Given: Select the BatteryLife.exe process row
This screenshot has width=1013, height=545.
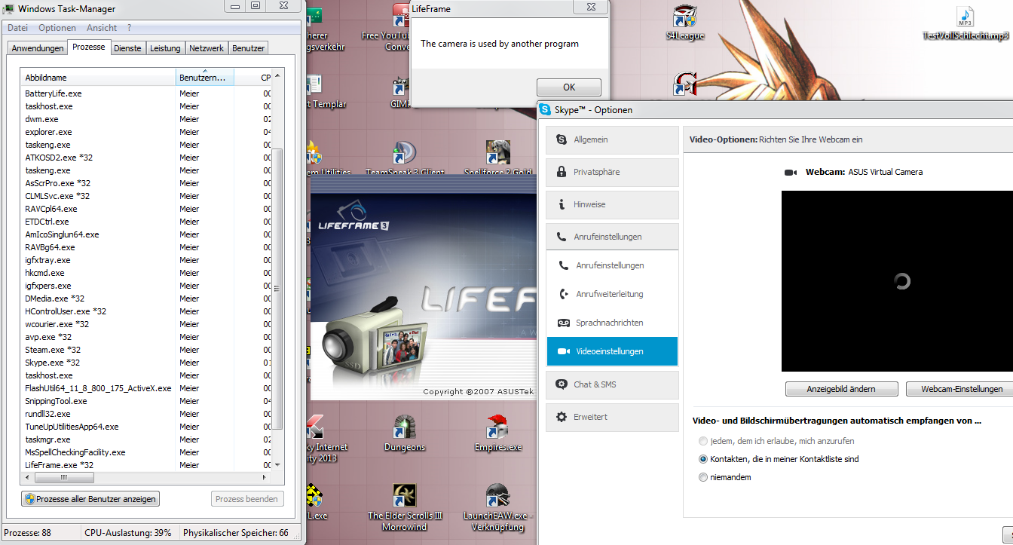Looking at the screenshot, I should coord(146,93).
